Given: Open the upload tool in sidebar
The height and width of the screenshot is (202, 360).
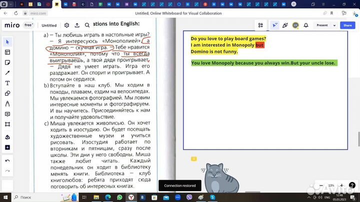Looking at the screenshot, I should click(7, 137).
